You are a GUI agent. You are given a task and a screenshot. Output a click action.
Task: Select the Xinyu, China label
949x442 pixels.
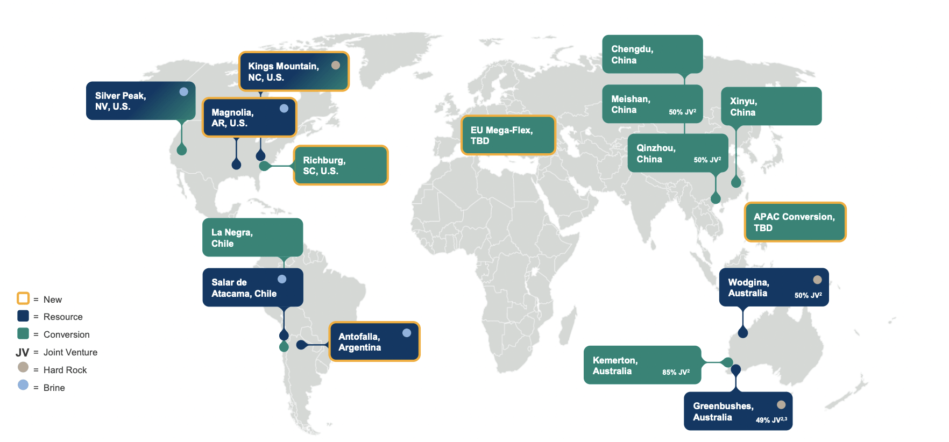click(771, 106)
